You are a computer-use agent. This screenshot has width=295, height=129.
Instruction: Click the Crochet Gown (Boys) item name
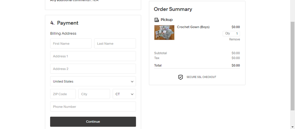pyautogui.click(x=193, y=27)
